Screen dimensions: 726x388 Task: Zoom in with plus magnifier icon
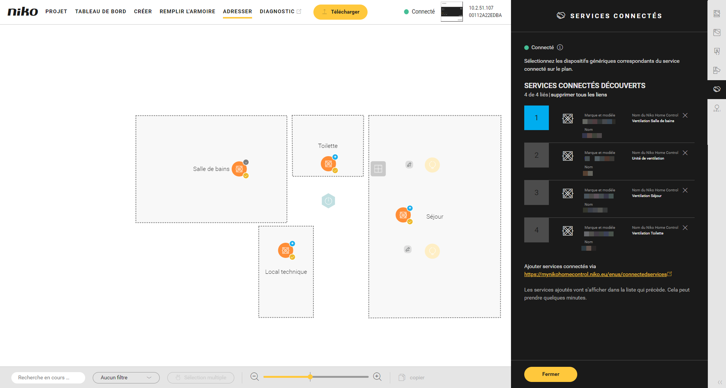click(377, 377)
